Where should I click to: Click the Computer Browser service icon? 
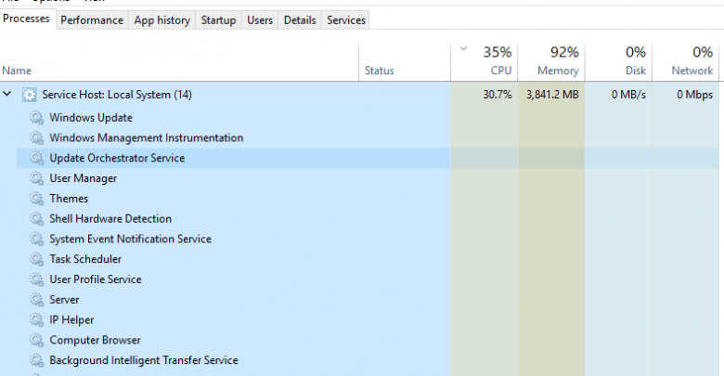click(x=37, y=340)
